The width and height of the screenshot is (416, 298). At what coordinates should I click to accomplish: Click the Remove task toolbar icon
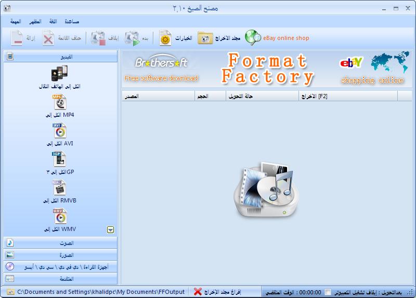(x=17, y=38)
